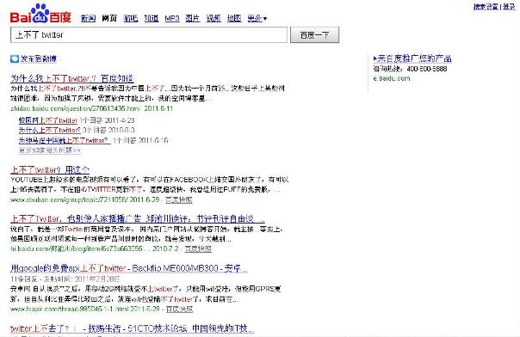Image resolution: width=520 pixels, height=337 pixels.
Task: Switch to the 视频 tab
Action: (214, 18)
